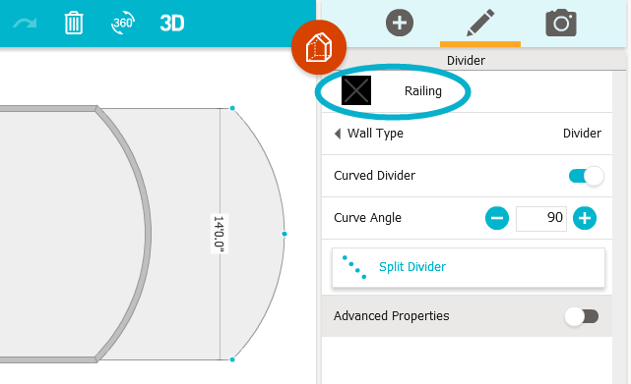The width and height of the screenshot is (631, 384).
Task: Enable the Advanced Properties toggle
Action: click(x=582, y=316)
